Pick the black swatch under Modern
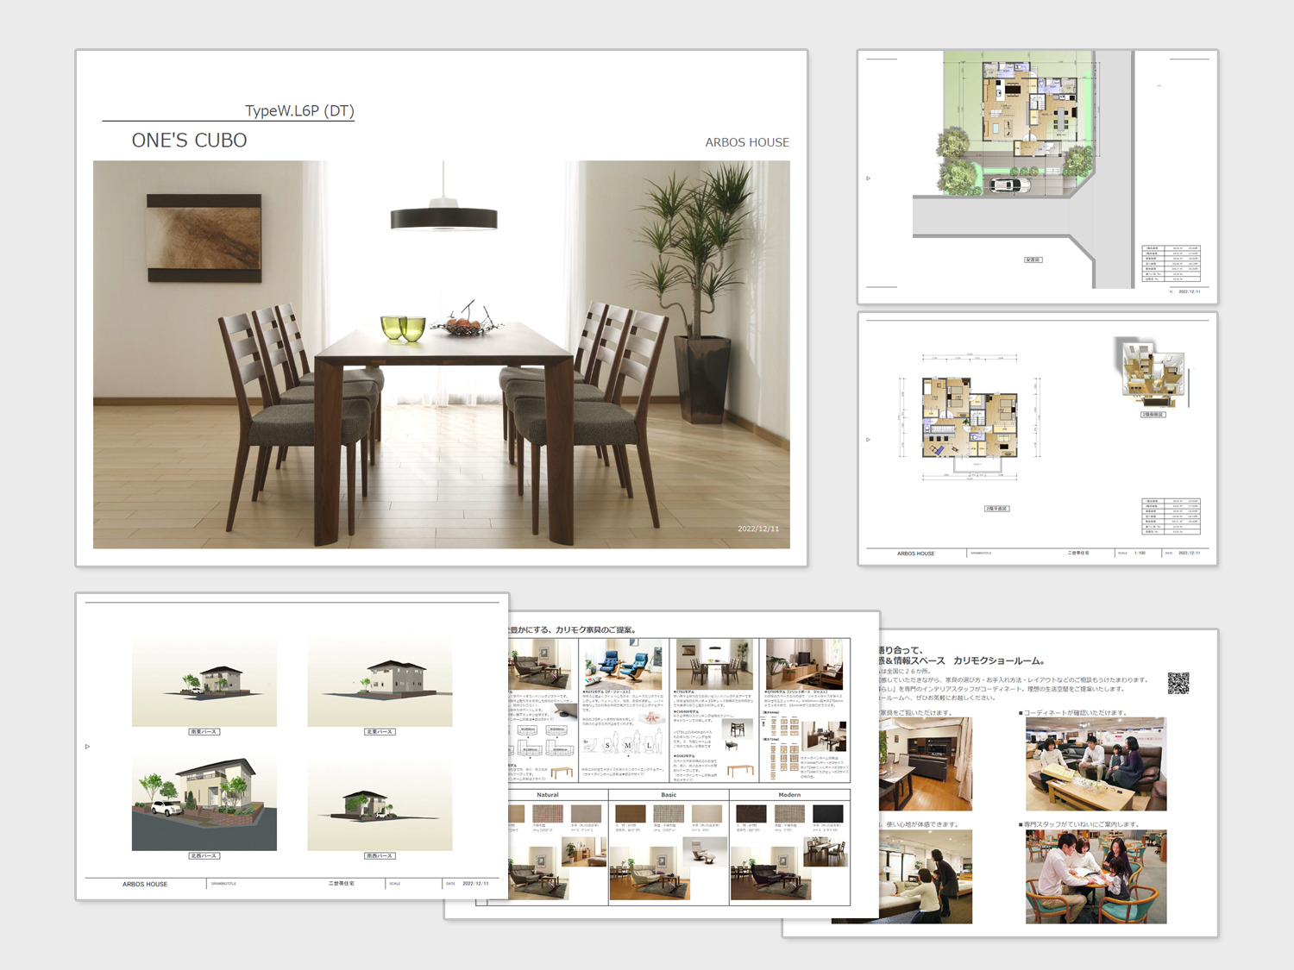The image size is (1294, 970). (828, 813)
